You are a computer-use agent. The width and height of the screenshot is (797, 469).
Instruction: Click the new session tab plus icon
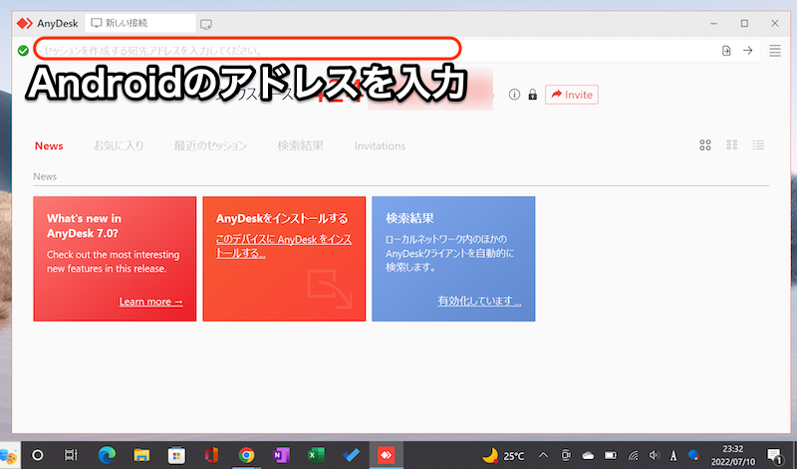206,23
